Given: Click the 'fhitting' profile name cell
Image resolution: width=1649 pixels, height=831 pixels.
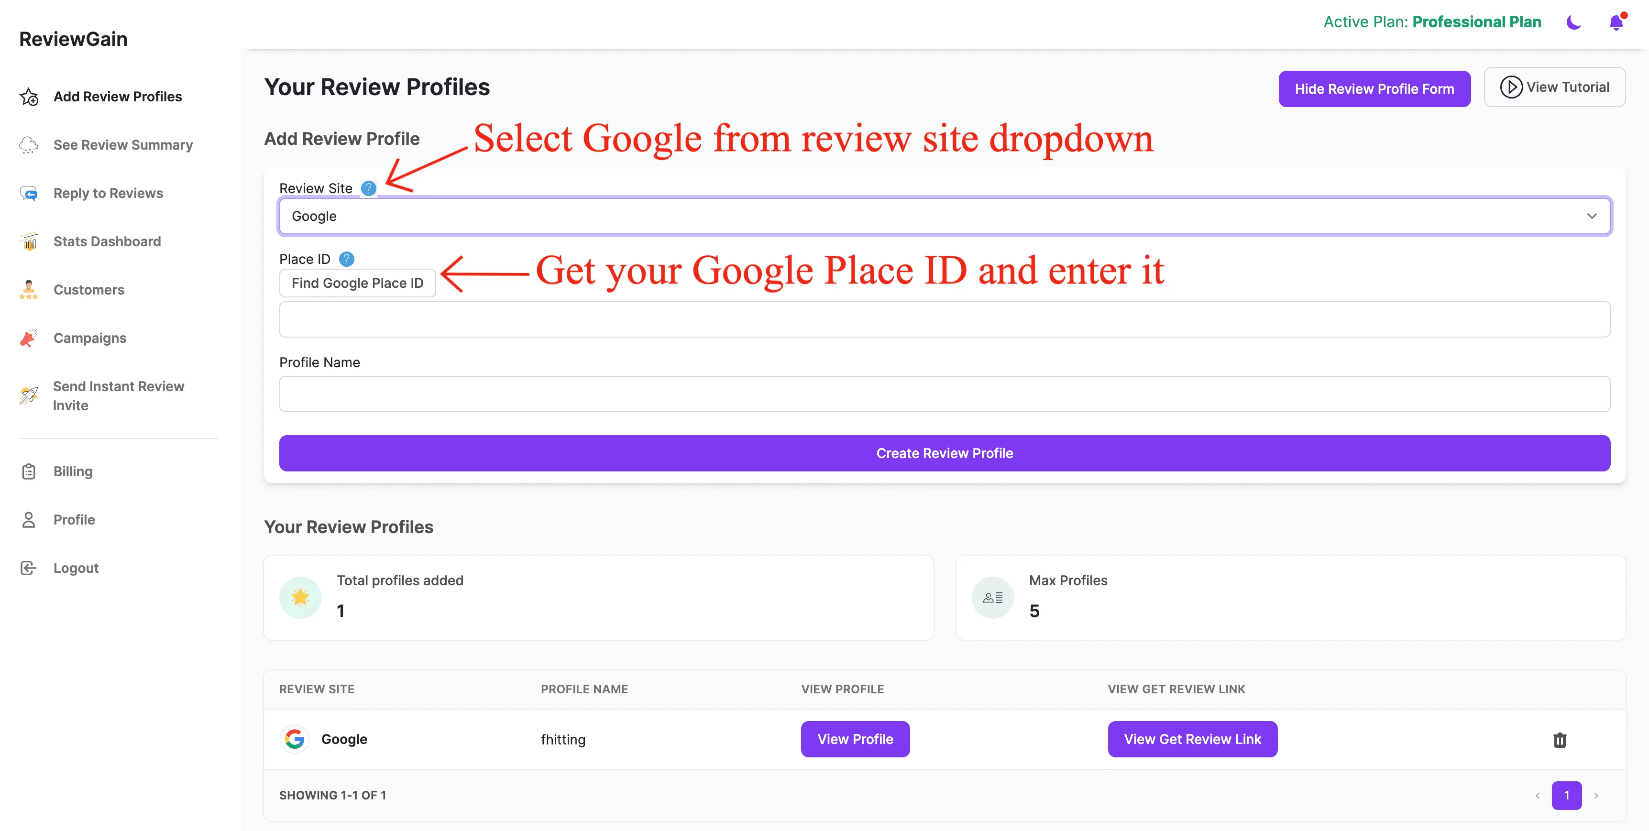Looking at the screenshot, I should pos(563,740).
